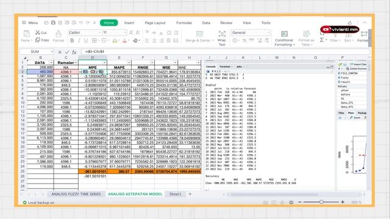Image resolution: width=390 pixels, height=219 pixels.
Task: Open the Page Layout tab
Action: [155, 23]
